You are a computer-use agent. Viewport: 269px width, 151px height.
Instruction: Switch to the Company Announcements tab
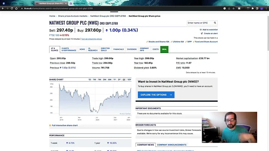[x=171, y=145]
